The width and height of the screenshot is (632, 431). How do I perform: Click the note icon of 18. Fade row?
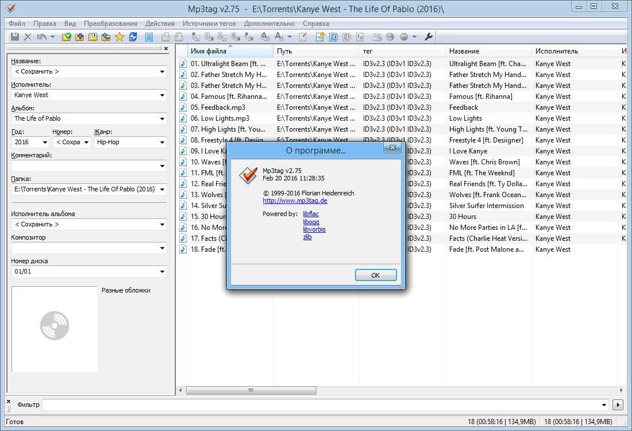tap(183, 249)
